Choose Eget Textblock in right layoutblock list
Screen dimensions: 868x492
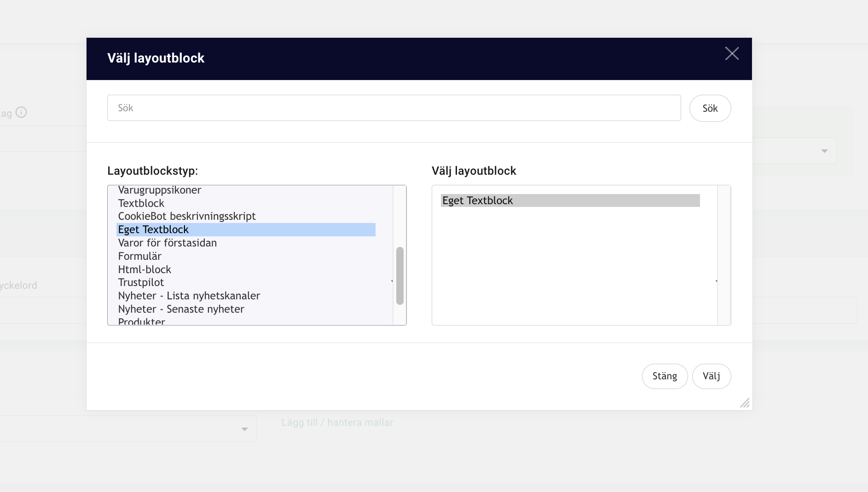(570, 200)
